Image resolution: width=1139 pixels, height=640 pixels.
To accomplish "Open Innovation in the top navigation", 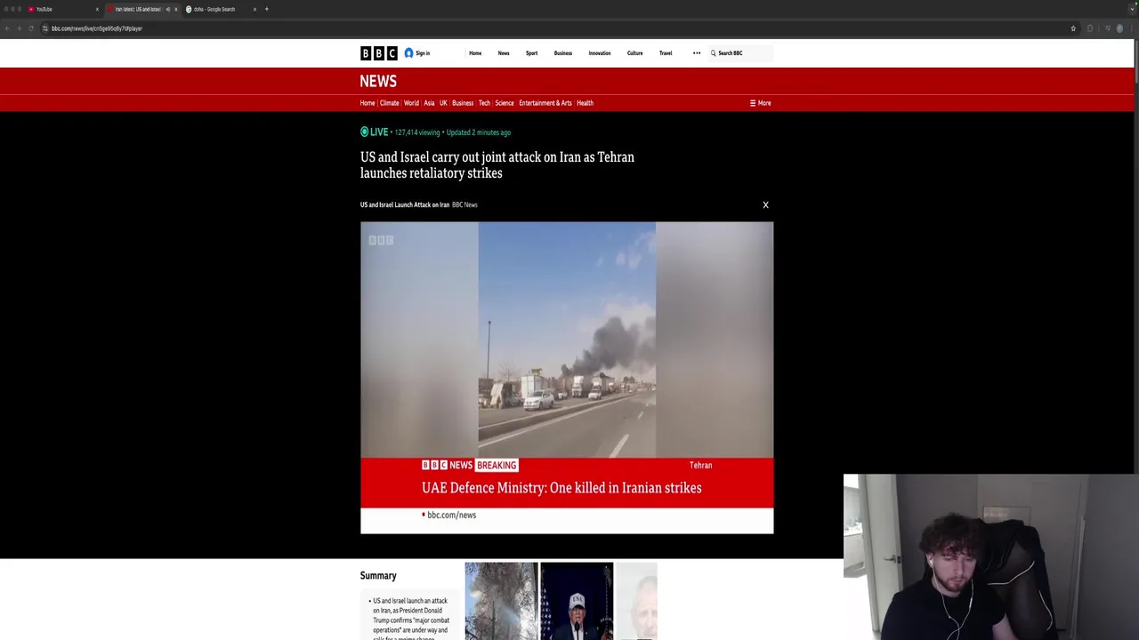I will [x=600, y=53].
